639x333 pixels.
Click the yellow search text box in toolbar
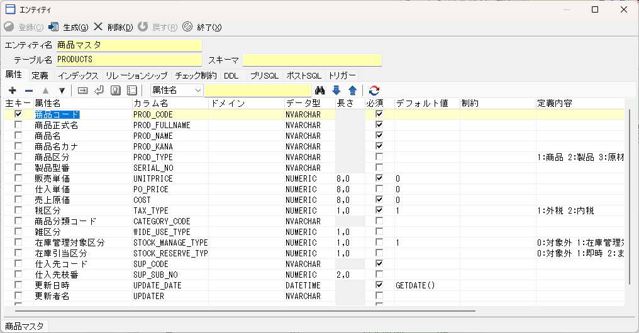(258, 90)
